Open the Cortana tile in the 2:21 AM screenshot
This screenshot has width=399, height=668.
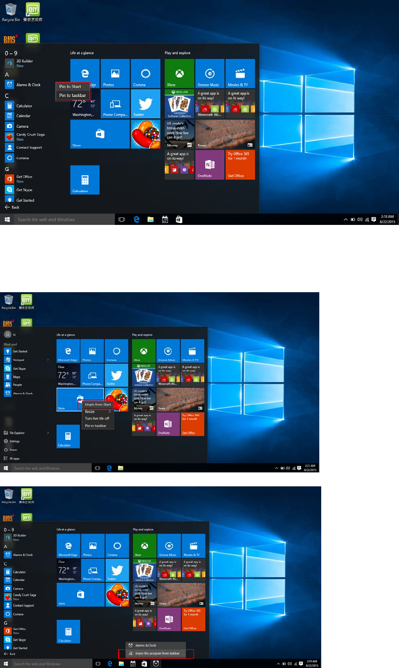pyautogui.click(x=116, y=351)
